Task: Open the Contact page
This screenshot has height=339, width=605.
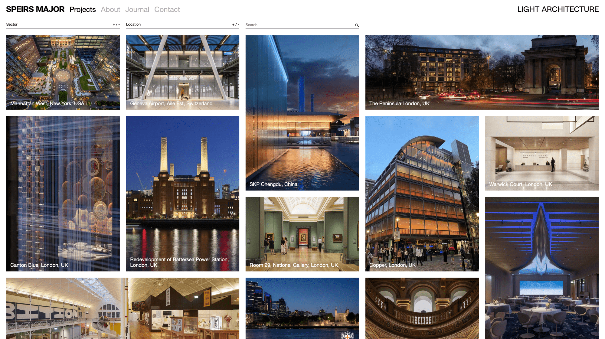Action: click(167, 10)
